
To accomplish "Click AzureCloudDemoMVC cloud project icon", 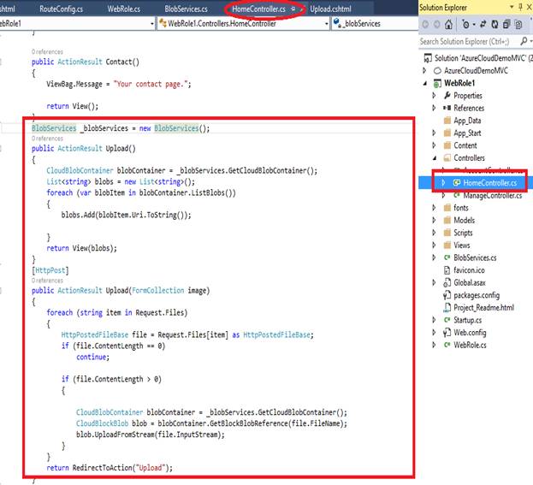I will click(437, 71).
